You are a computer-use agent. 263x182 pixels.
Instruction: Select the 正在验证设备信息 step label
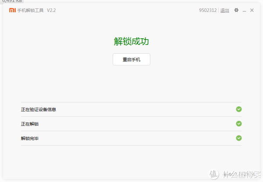(39, 109)
